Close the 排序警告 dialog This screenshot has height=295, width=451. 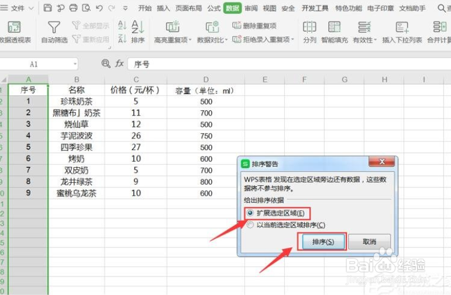coord(382,162)
